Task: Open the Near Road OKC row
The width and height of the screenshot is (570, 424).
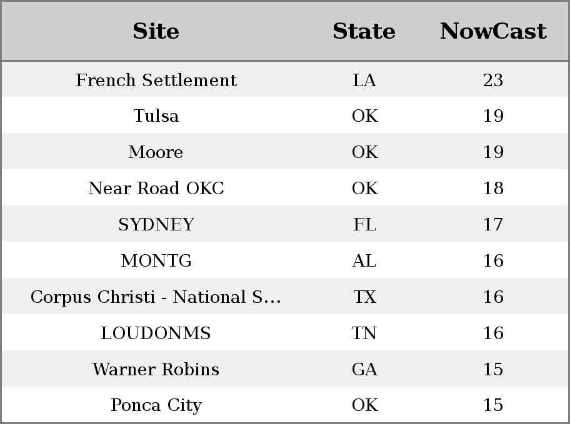Action: 285,188
